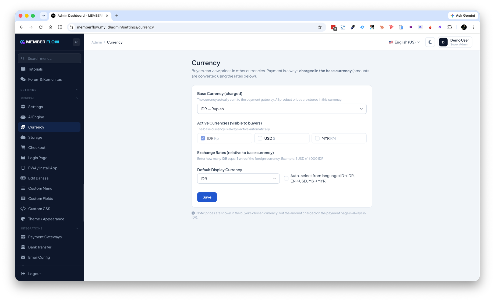
Task: Open Default Display Currency dropdown
Action: (238, 179)
